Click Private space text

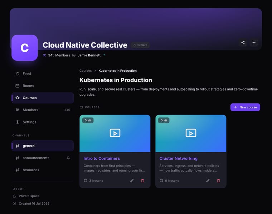tap(29, 196)
